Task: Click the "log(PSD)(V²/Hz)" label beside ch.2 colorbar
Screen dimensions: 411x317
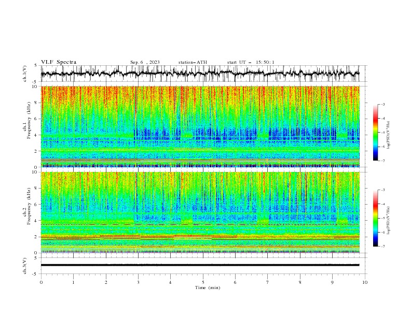Action: point(389,221)
